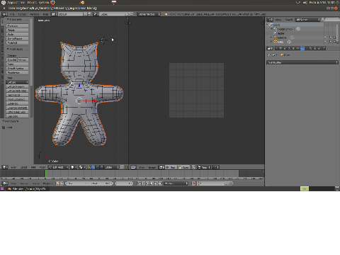340x255 pixels.
Task: Click the outliner vertical scrollbar
Action: pyautogui.click(x=338, y=33)
